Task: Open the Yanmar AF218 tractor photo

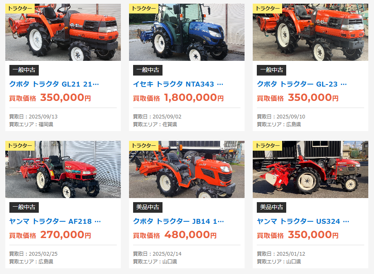Action: [63, 169]
